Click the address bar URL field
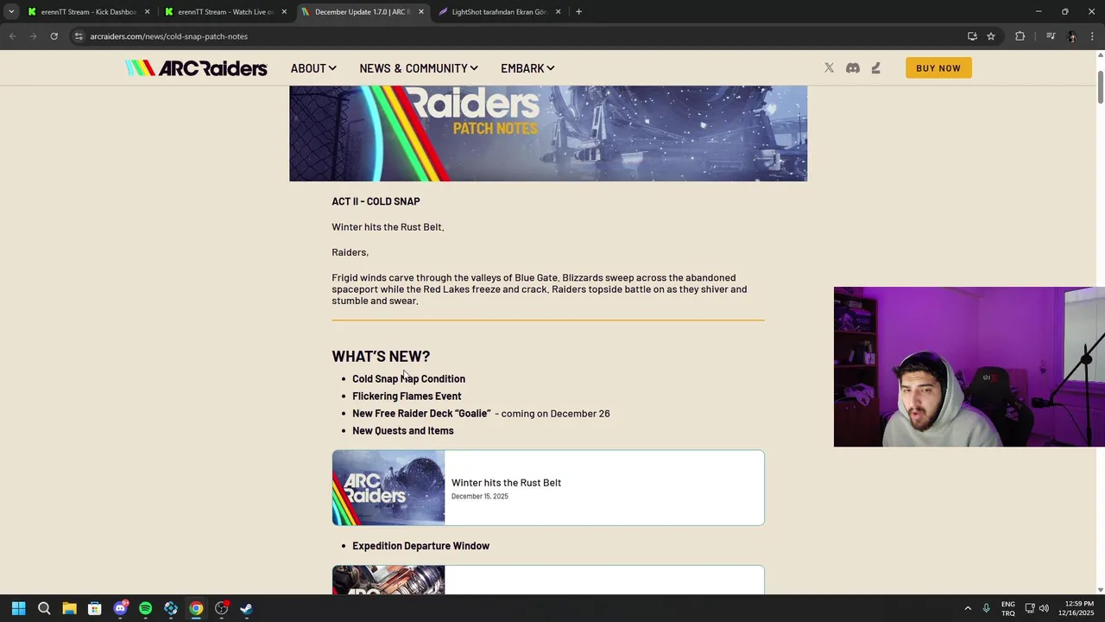The width and height of the screenshot is (1105, 622). pyautogui.click(x=514, y=36)
